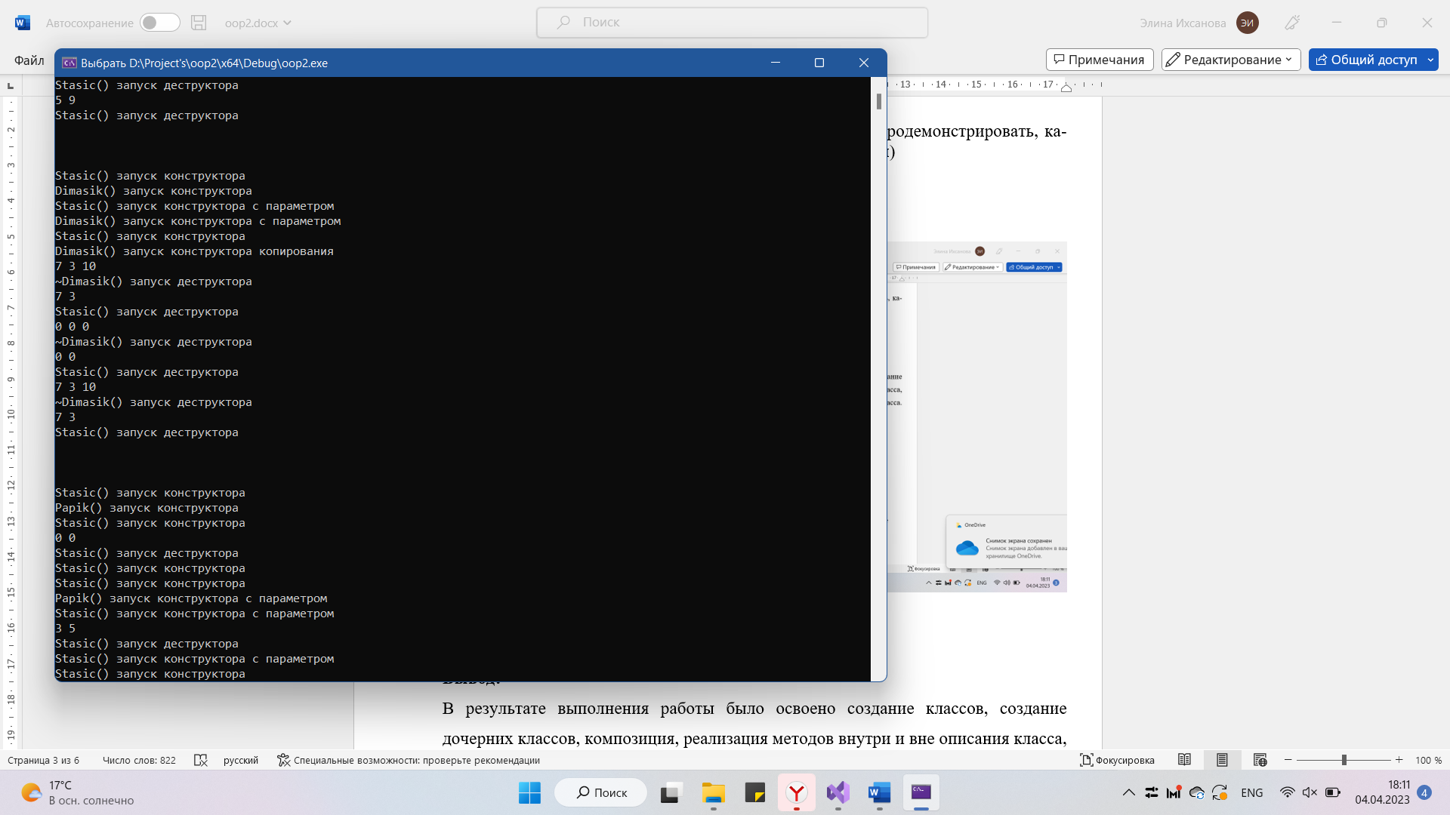The height and width of the screenshot is (815, 1450).
Task: Click the sliders tray icon
Action: pos(1152,792)
